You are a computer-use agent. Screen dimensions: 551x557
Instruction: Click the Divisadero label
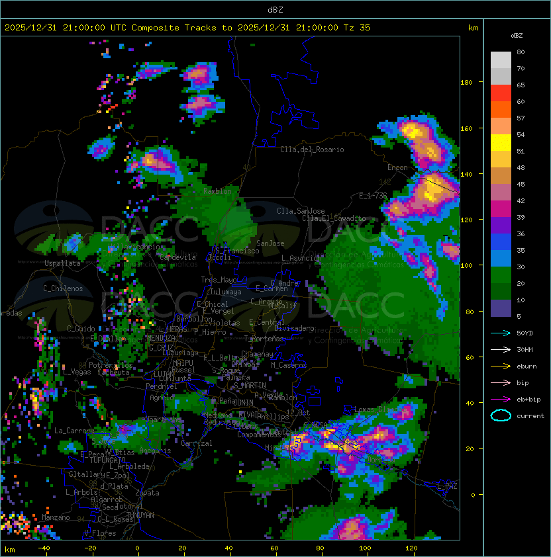click(295, 328)
